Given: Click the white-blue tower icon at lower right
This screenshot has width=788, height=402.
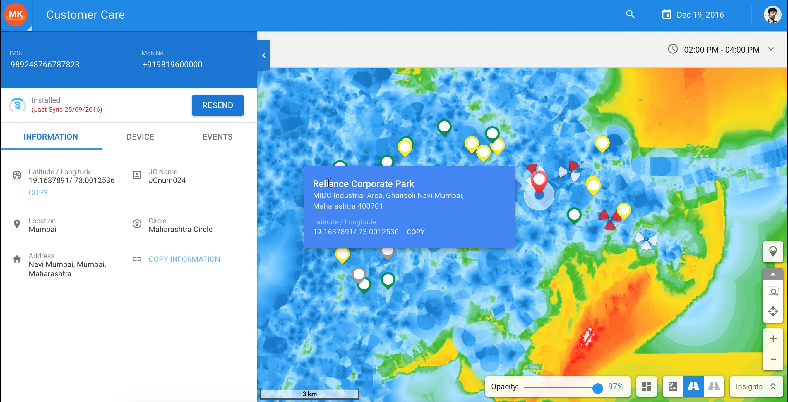Looking at the screenshot, I should [646, 240].
